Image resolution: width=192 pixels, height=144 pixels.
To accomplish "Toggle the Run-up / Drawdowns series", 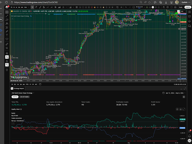I will click(18, 121).
